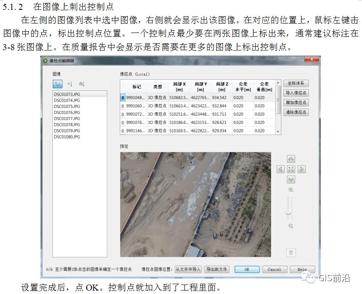Image resolution: width=362 pixels, height=294 pixels.
Task: Select DSC01079.JPG in the image list
Action: point(80,131)
